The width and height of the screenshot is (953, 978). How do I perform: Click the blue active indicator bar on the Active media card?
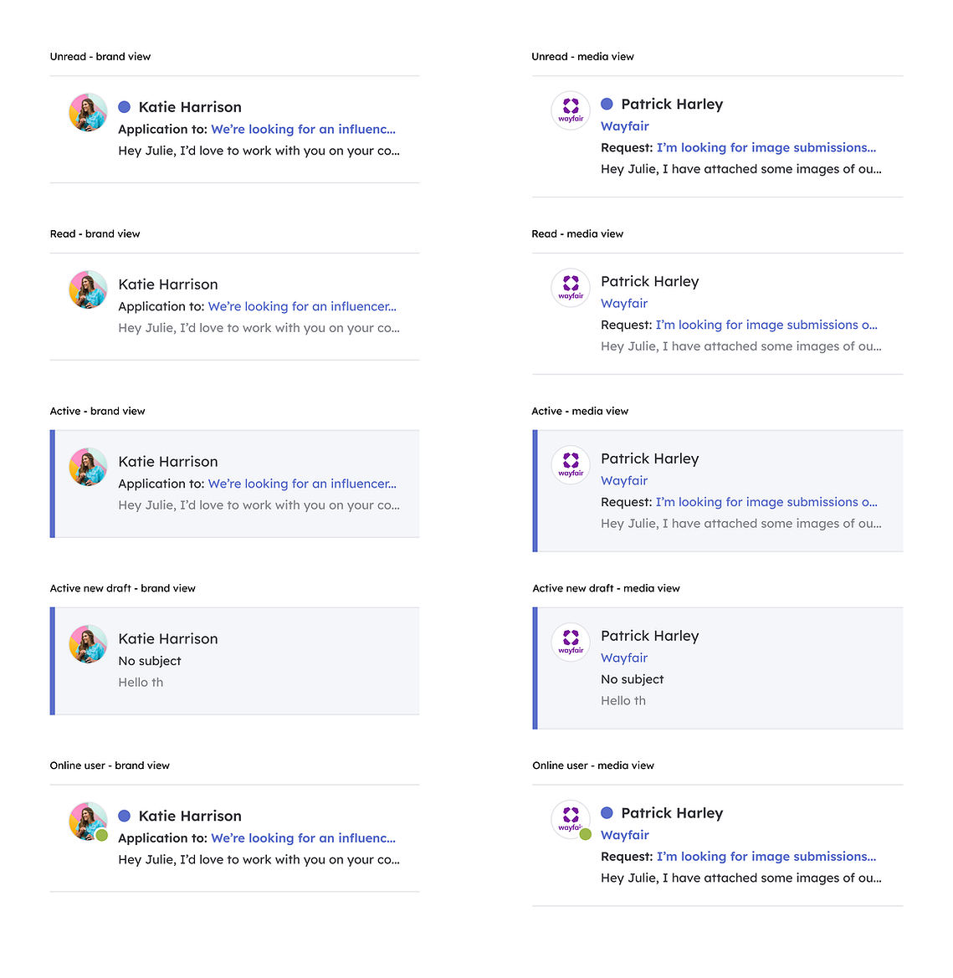535,491
